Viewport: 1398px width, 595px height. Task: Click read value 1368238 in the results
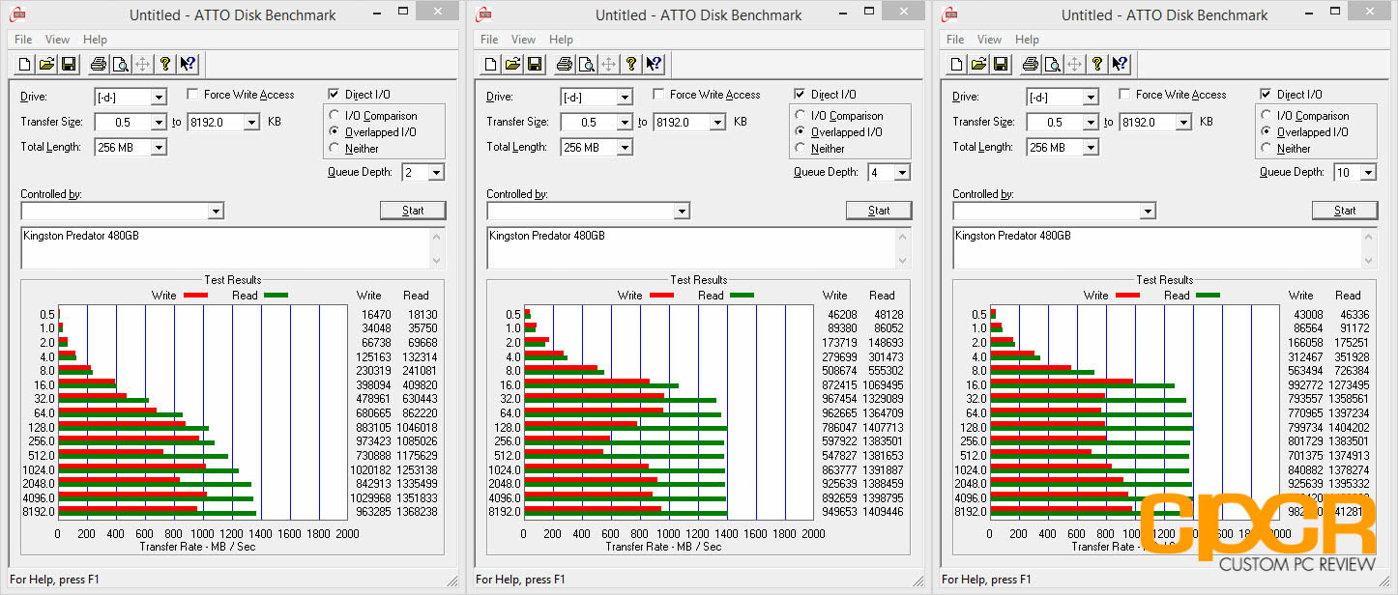tap(418, 512)
